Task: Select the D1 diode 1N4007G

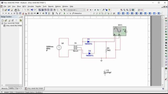Action: coord(88,42)
